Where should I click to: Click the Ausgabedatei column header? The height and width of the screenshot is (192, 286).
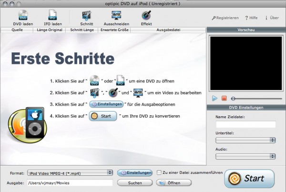tap(168, 30)
